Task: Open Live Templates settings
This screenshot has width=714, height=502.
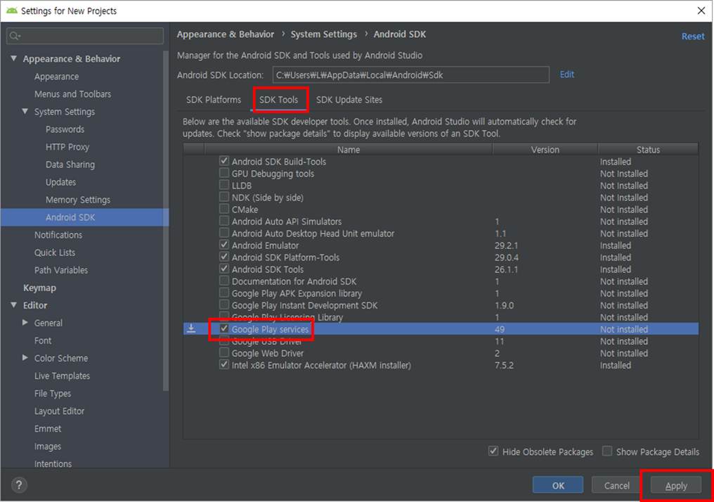Action: click(x=62, y=376)
